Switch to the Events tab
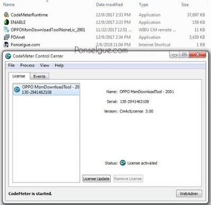Image resolution: width=211 pixels, height=205 pixels. [x=40, y=76]
